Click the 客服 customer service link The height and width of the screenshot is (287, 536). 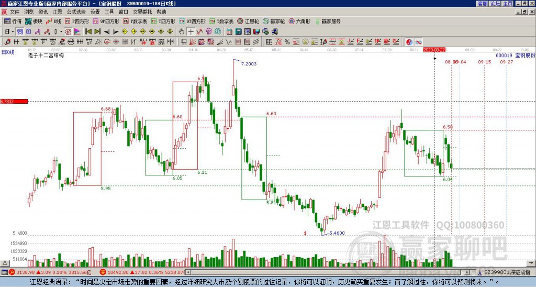[x=483, y=4]
